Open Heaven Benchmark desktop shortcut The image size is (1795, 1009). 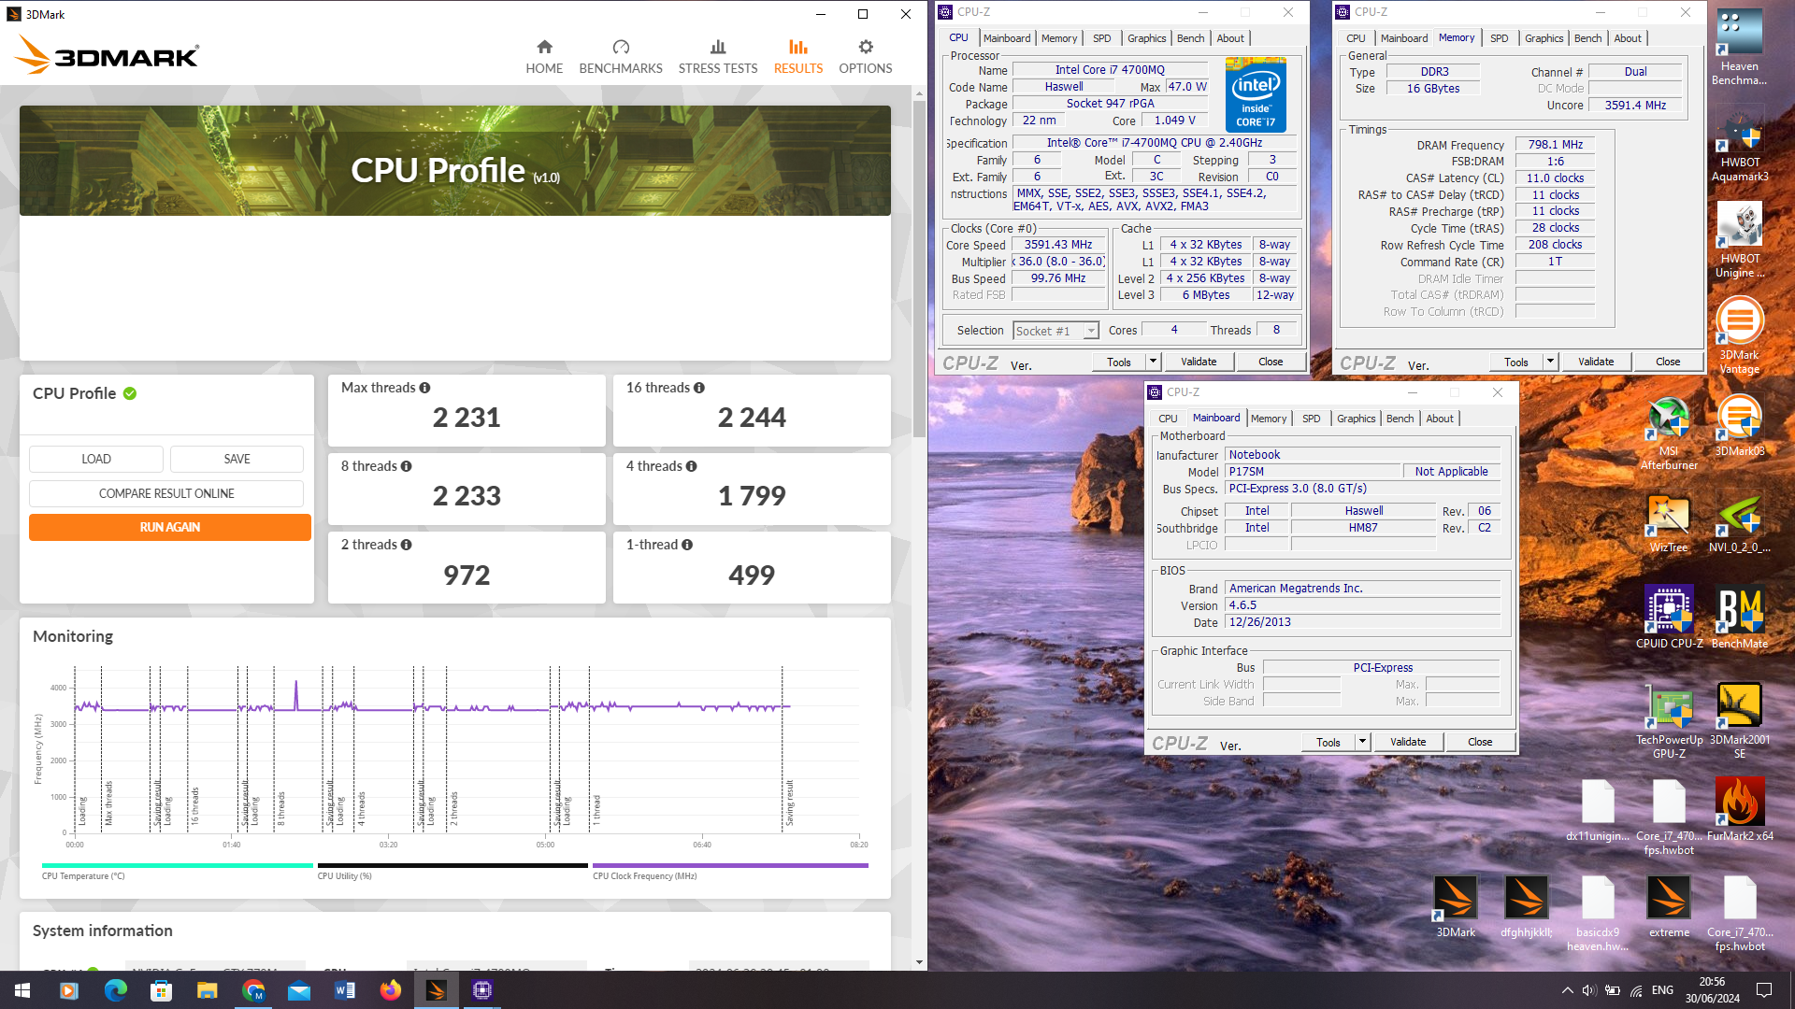pyautogui.click(x=1740, y=47)
